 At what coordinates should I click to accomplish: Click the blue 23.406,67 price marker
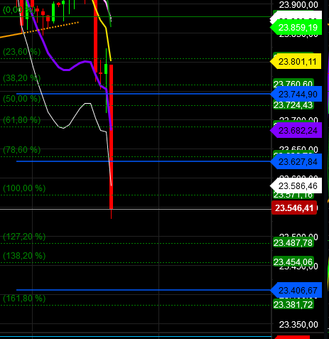pos(296,290)
